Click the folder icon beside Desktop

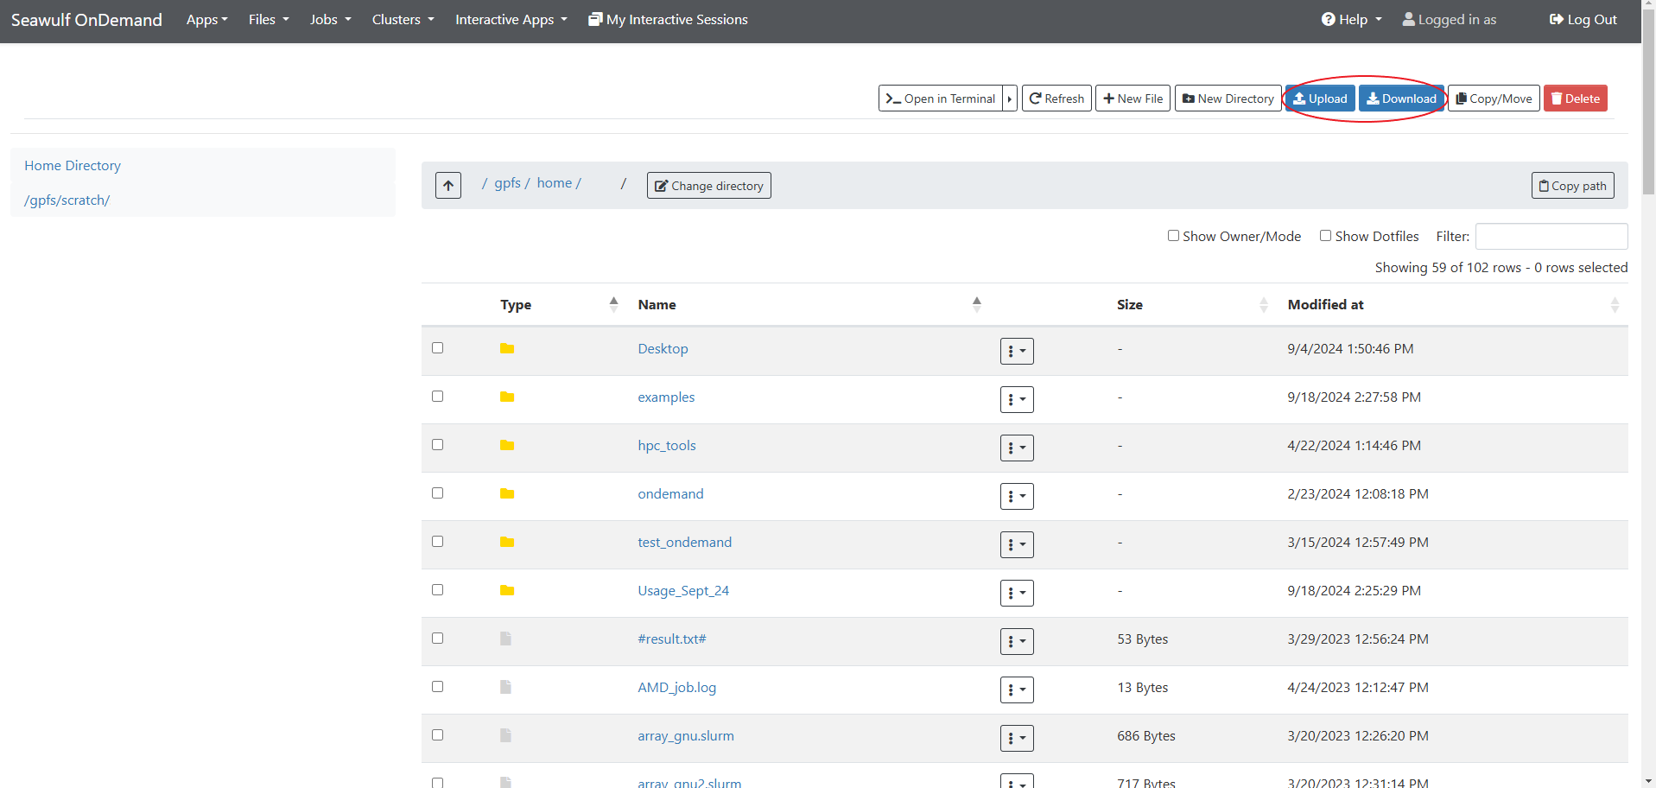(x=507, y=348)
